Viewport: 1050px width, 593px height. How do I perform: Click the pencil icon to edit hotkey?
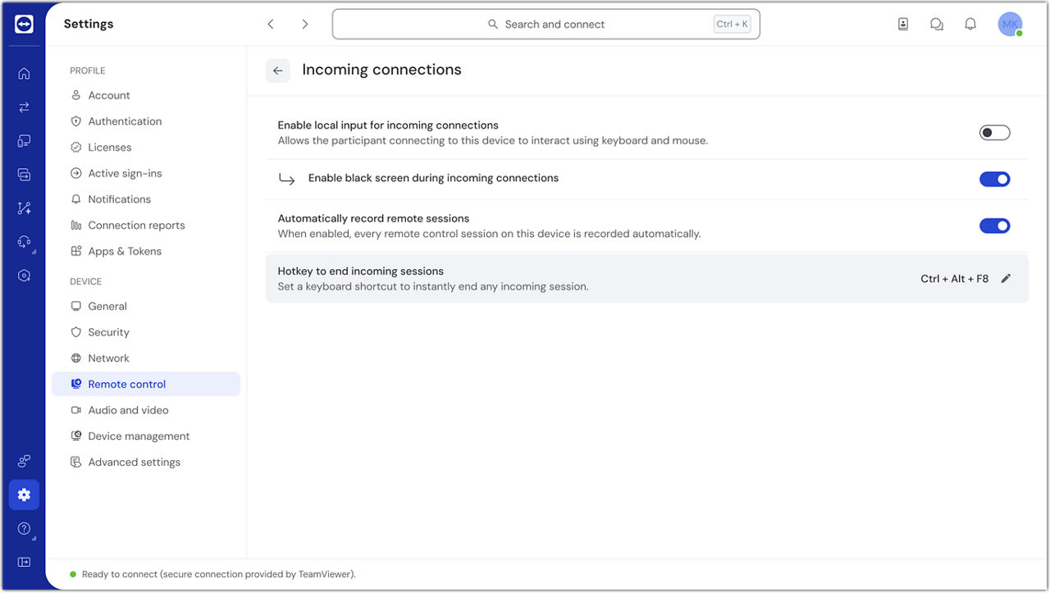[1006, 279]
